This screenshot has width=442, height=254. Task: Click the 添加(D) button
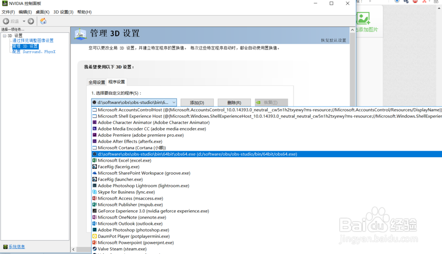pyautogui.click(x=197, y=102)
